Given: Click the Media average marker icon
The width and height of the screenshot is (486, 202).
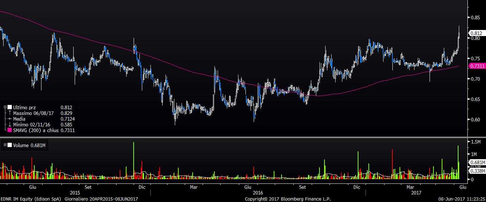Looking at the screenshot, I should point(10,119).
